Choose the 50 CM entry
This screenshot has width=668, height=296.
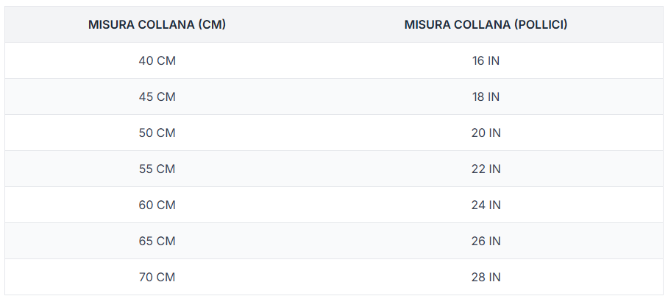pos(157,133)
